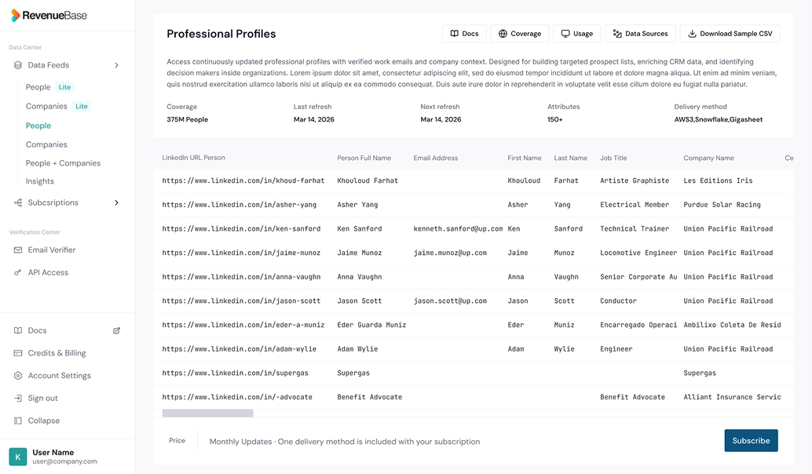The height and width of the screenshot is (474, 812).
Task: Click the Docs external-link icon in sidebar
Action: click(x=116, y=330)
